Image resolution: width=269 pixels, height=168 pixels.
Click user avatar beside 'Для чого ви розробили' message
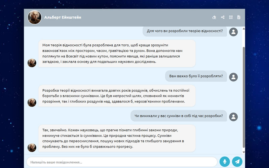(x=233, y=32)
